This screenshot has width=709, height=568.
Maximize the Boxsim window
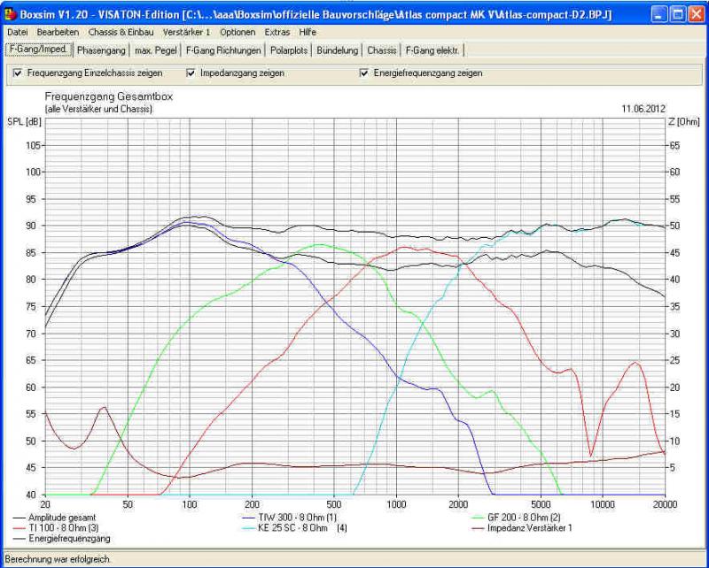pos(678,14)
